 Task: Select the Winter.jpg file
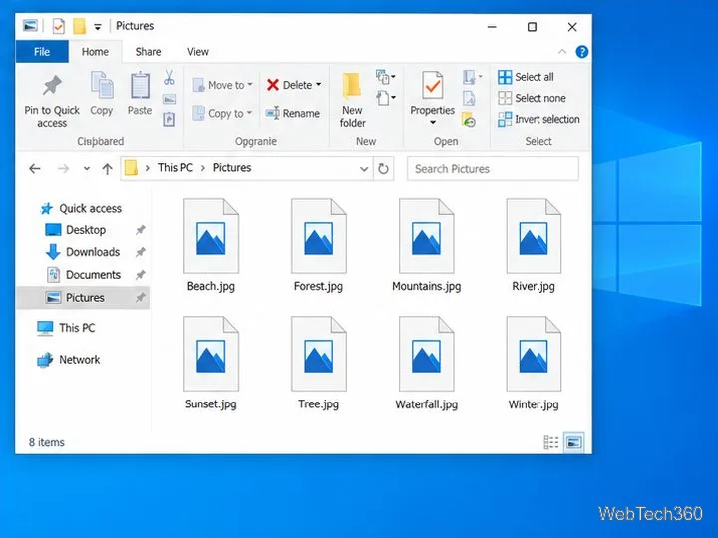tap(534, 364)
